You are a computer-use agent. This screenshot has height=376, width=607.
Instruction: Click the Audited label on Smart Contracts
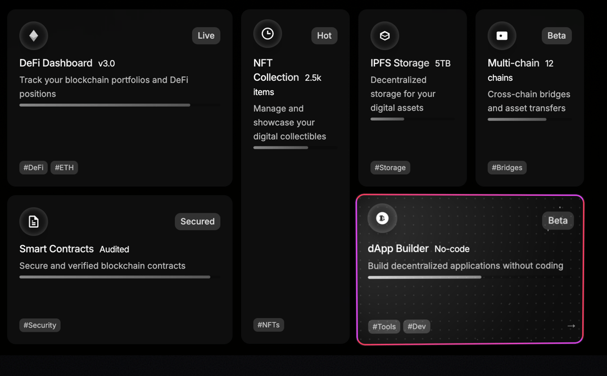(114, 249)
